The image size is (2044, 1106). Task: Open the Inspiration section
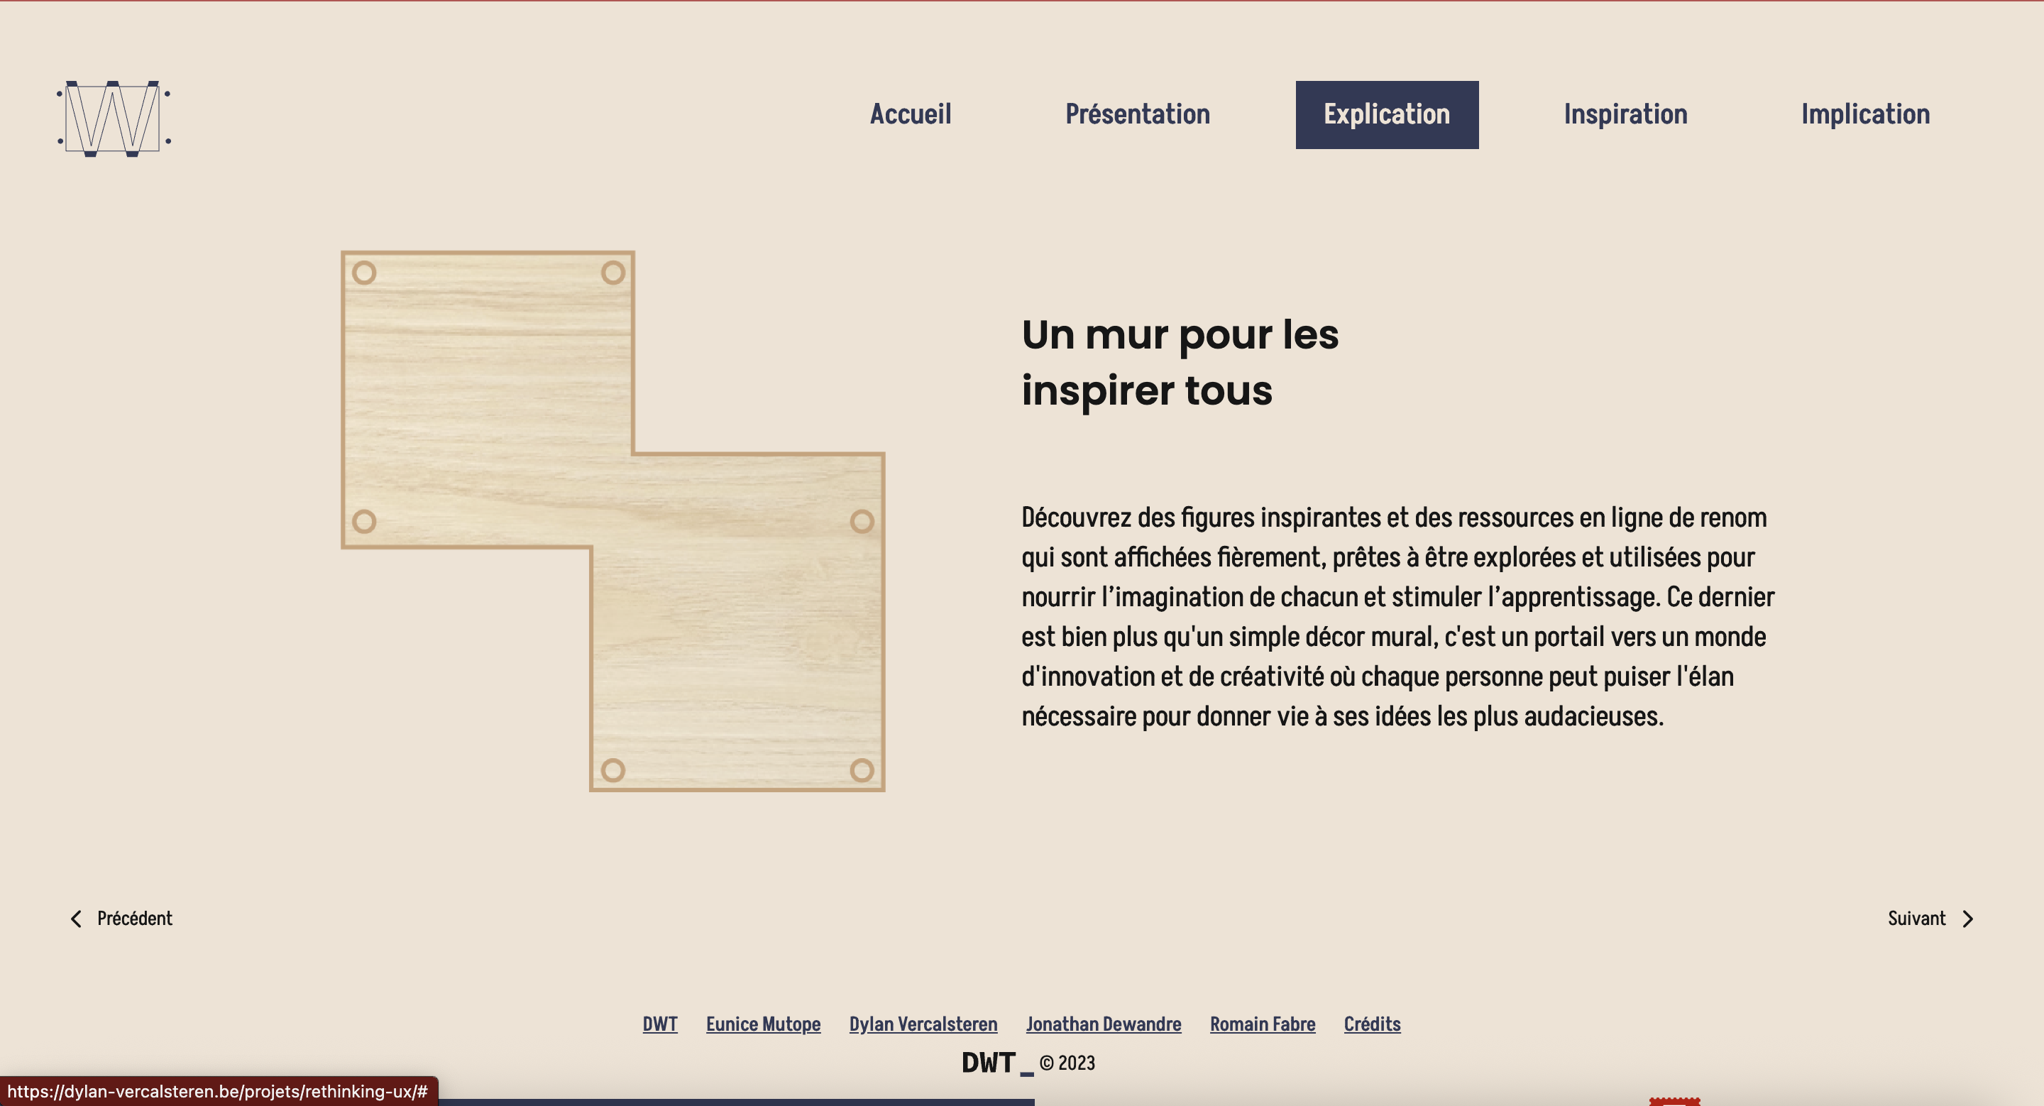tap(1625, 114)
